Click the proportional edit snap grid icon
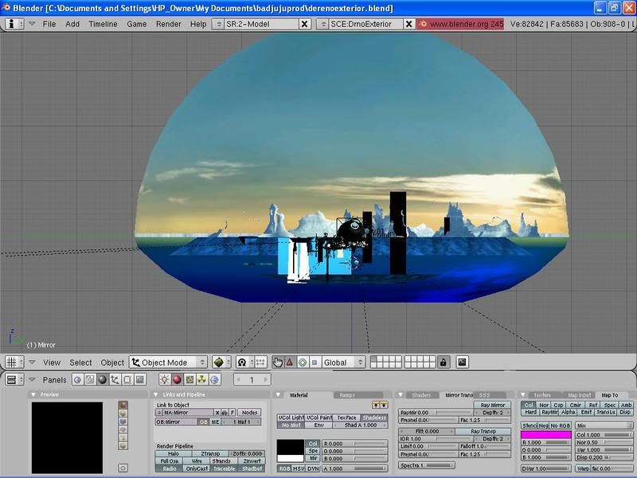This screenshot has height=478, width=637. click(260, 362)
